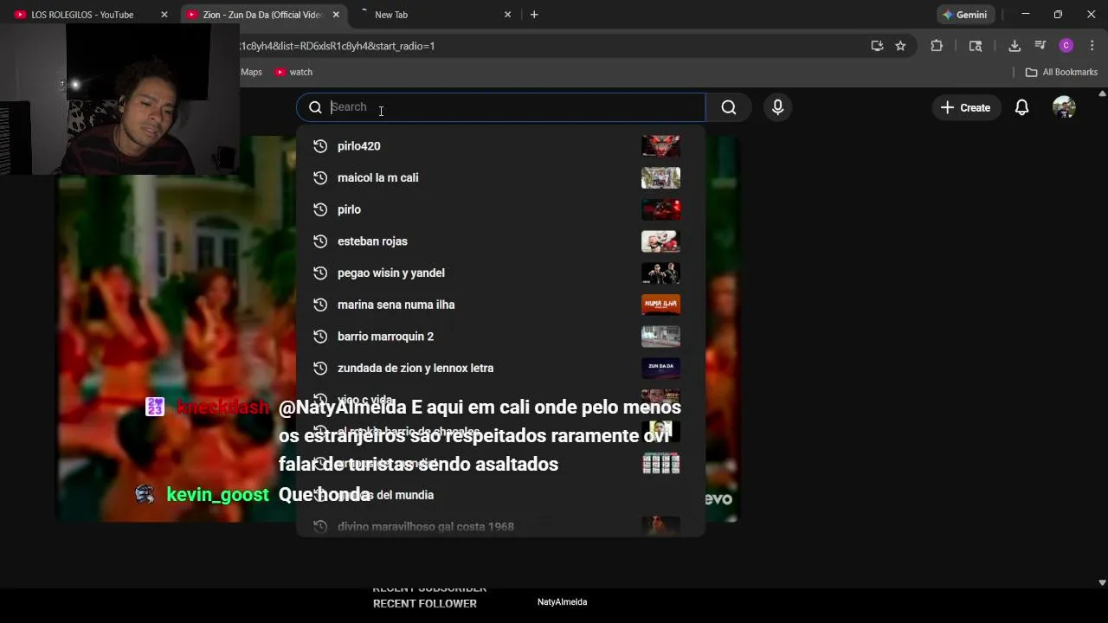
Task: Open the 'watch' YouTube bookmark
Action: (x=293, y=72)
